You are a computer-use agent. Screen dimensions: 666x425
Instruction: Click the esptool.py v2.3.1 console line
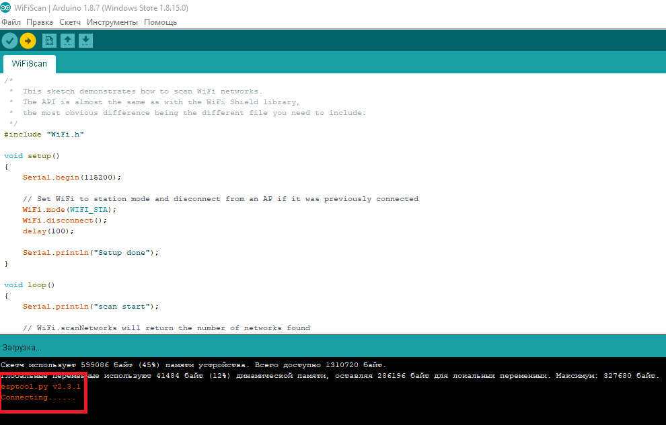tap(41, 387)
